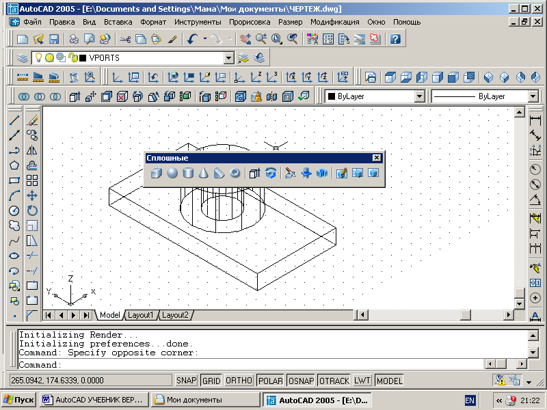
Task: Select the Spline draw tool
Action: click(14, 241)
